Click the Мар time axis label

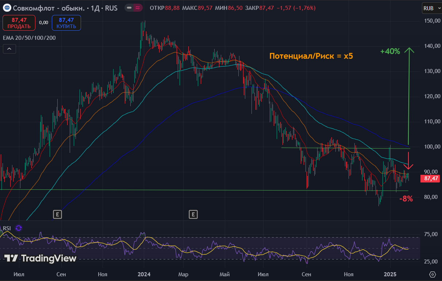[183, 274]
